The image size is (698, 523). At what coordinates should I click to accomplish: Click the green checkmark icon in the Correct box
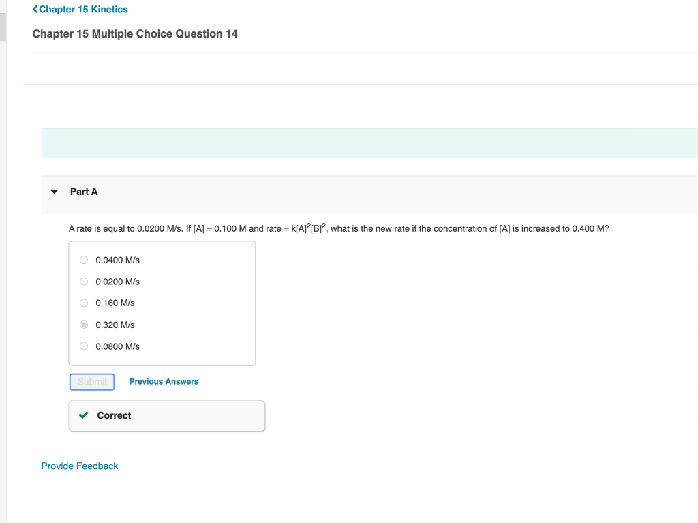pyautogui.click(x=84, y=415)
